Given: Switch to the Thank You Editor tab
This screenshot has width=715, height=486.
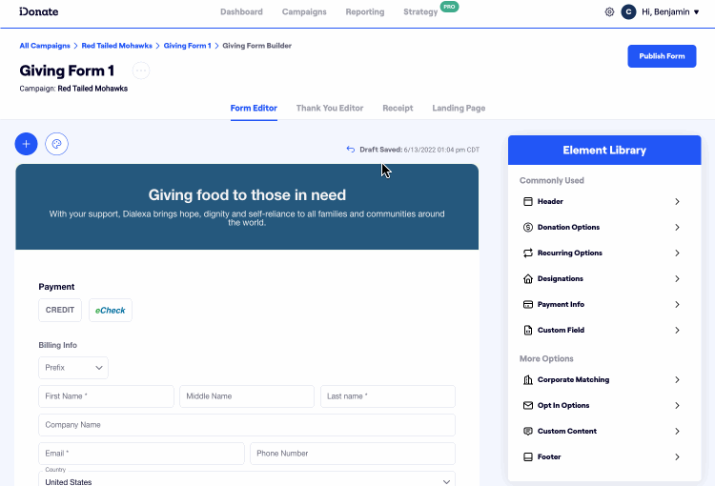Looking at the screenshot, I should pos(330,108).
